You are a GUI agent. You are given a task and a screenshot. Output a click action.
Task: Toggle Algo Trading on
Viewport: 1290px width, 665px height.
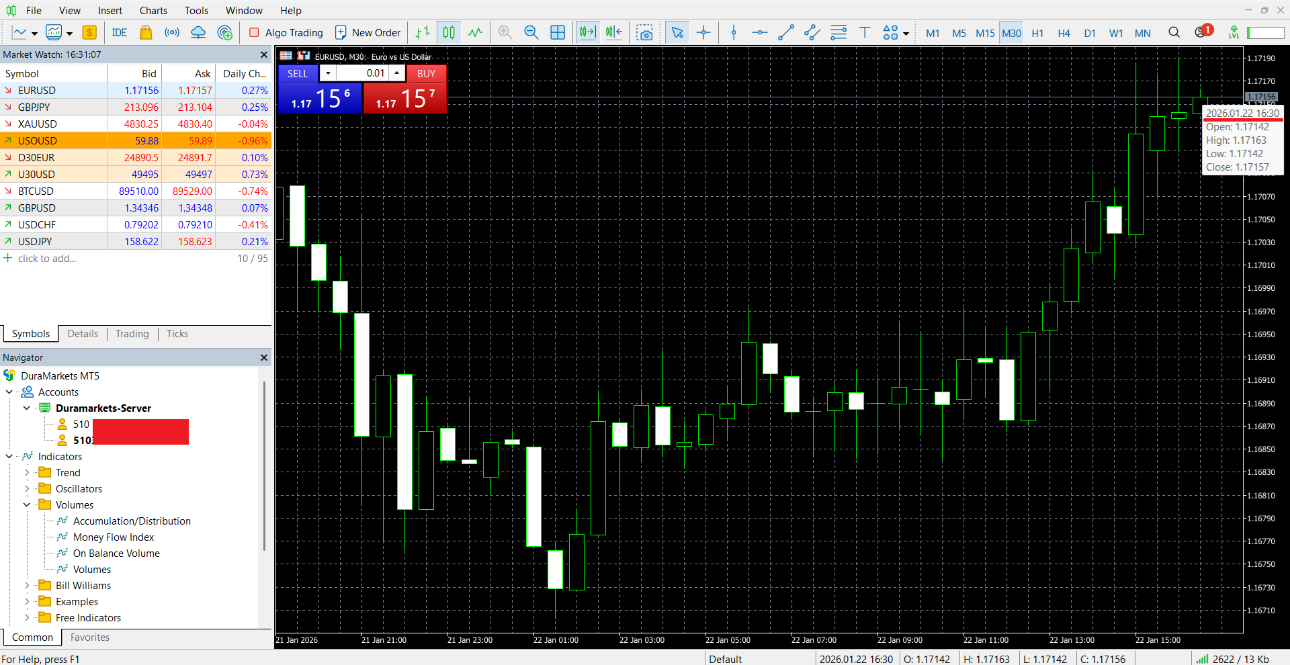286,32
